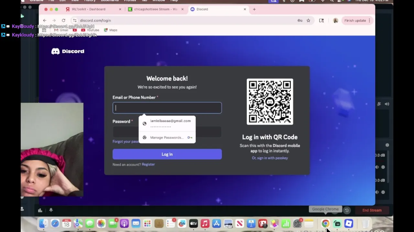Viewport: 414px width, 232px height.
Task: Open App Store from the dock
Action: coord(216,223)
